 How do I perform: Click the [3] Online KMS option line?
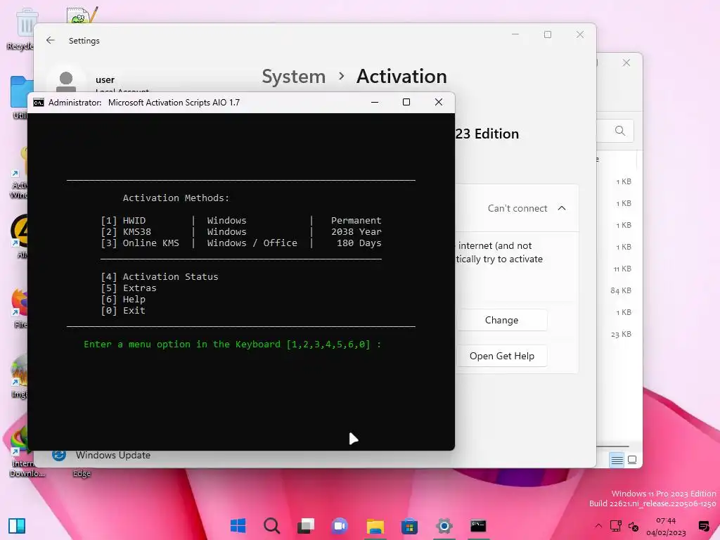(x=241, y=243)
